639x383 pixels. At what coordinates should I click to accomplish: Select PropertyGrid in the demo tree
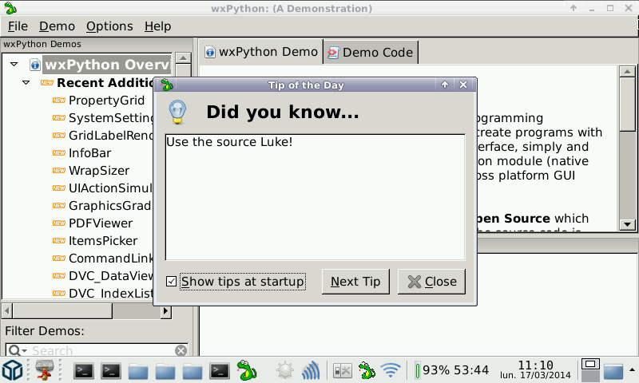(107, 100)
